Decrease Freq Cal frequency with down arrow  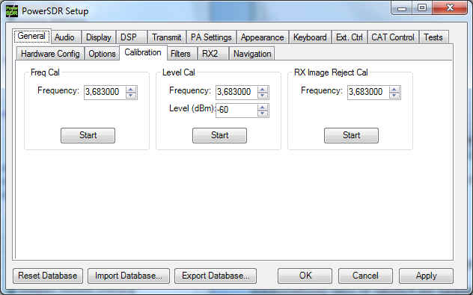point(131,96)
